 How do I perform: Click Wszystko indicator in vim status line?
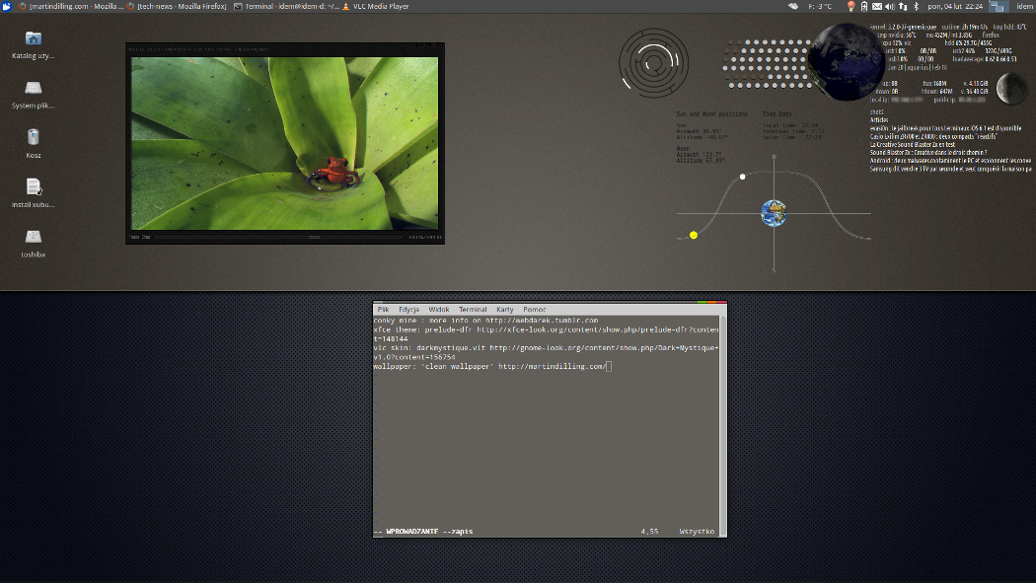pyautogui.click(x=697, y=532)
